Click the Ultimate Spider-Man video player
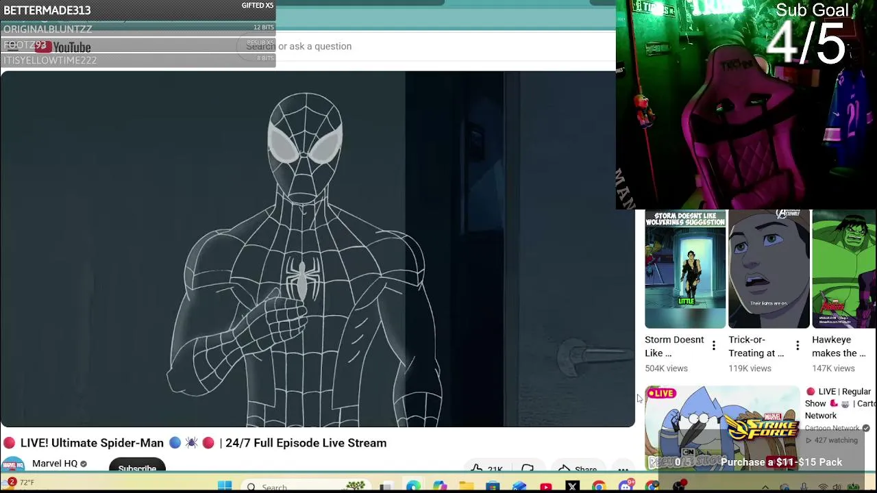The height and width of the screenshot is (493, 877). 317,249
